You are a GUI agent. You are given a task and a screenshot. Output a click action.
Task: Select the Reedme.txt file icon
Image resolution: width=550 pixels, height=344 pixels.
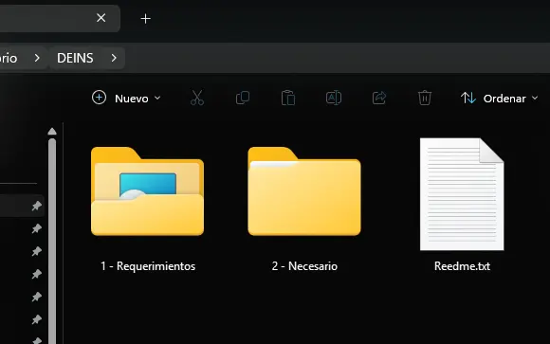(462, 194)
